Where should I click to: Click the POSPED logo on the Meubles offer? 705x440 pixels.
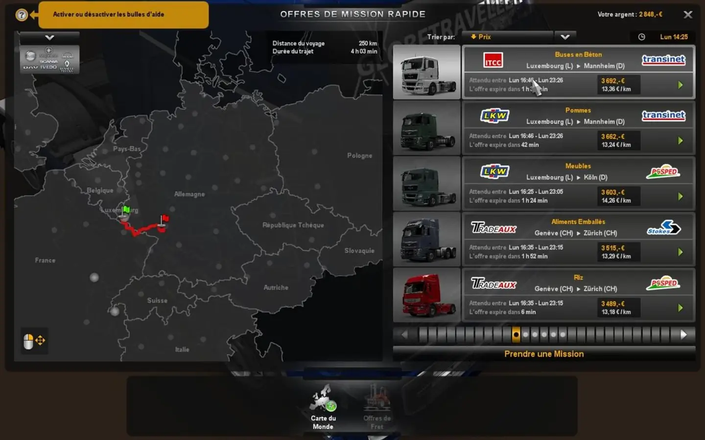tap(664, 171)
